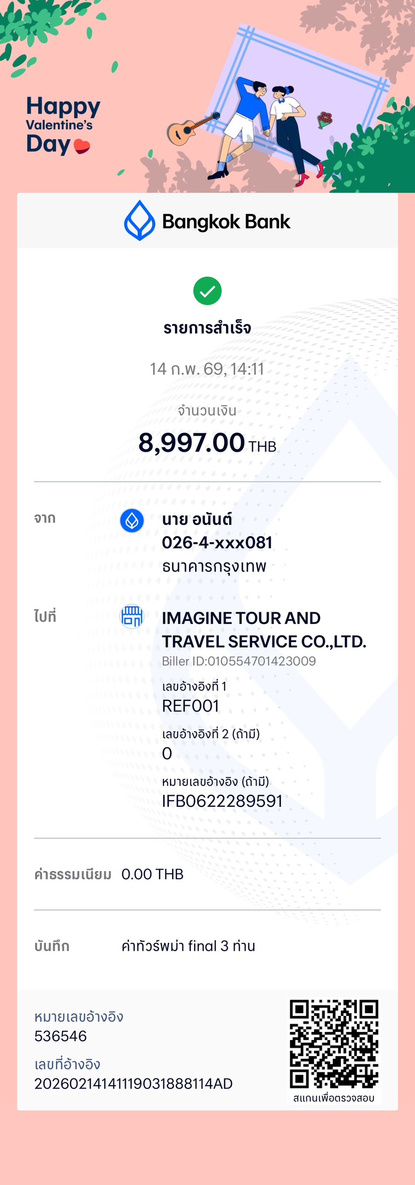The width and height of the screenshot is (415, 1185).
Task: Click the rose bouquet illustration
Action: pyautogui.click(x=325, y=119)
